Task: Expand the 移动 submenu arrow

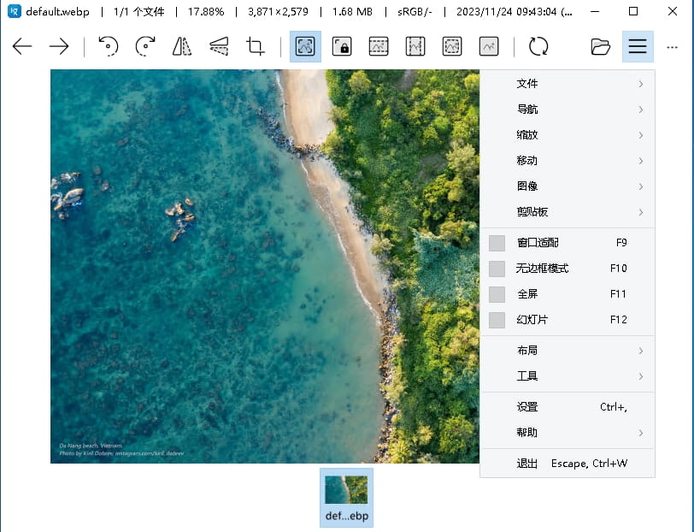Action: point(641,161)
